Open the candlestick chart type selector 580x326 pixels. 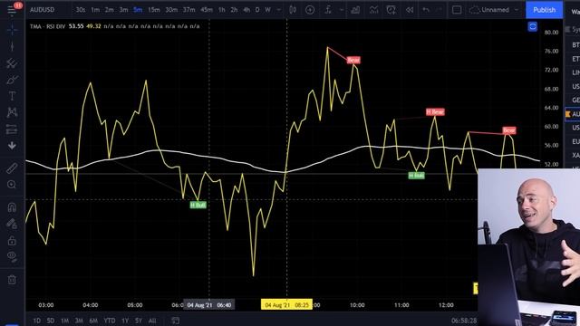pos(293,10)
